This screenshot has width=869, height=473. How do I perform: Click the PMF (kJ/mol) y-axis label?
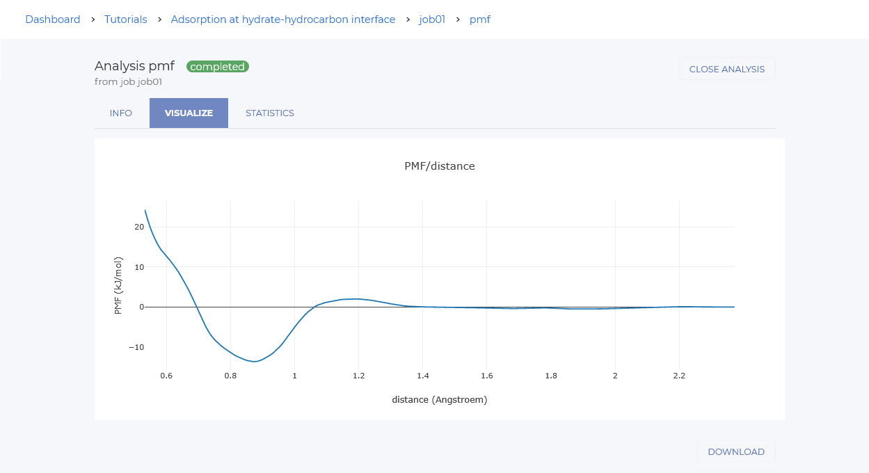[x=118, y=285]
